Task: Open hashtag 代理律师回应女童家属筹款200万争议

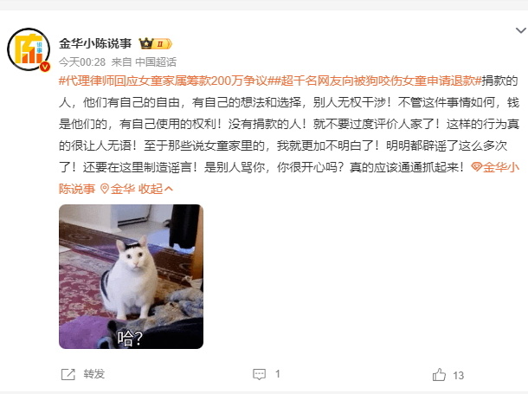Action: [163, 81]
